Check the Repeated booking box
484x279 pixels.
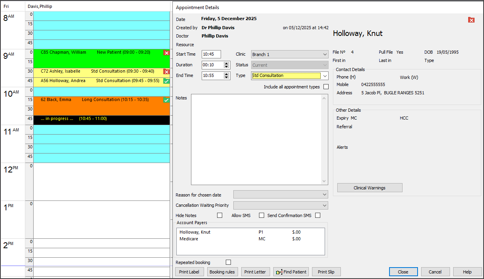pos(228,262)
